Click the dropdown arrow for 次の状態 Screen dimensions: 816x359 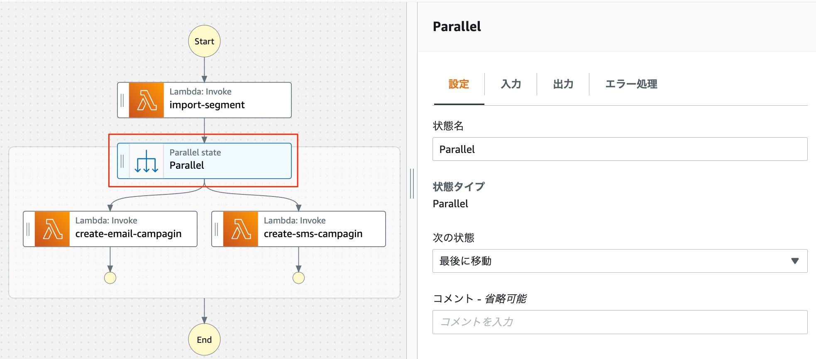tap(795, 261)
